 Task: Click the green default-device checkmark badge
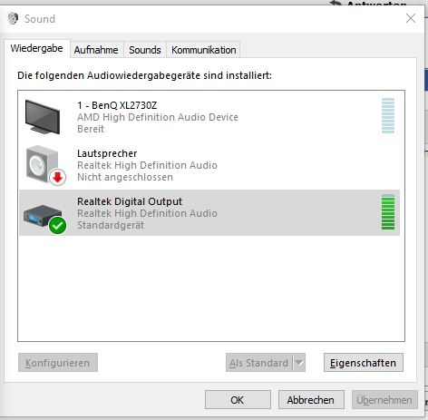click(x=57, y=225)
